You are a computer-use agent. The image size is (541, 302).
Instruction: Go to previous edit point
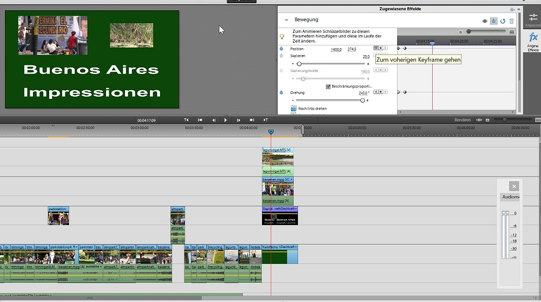pyautogui.click(x=186, y=120)
